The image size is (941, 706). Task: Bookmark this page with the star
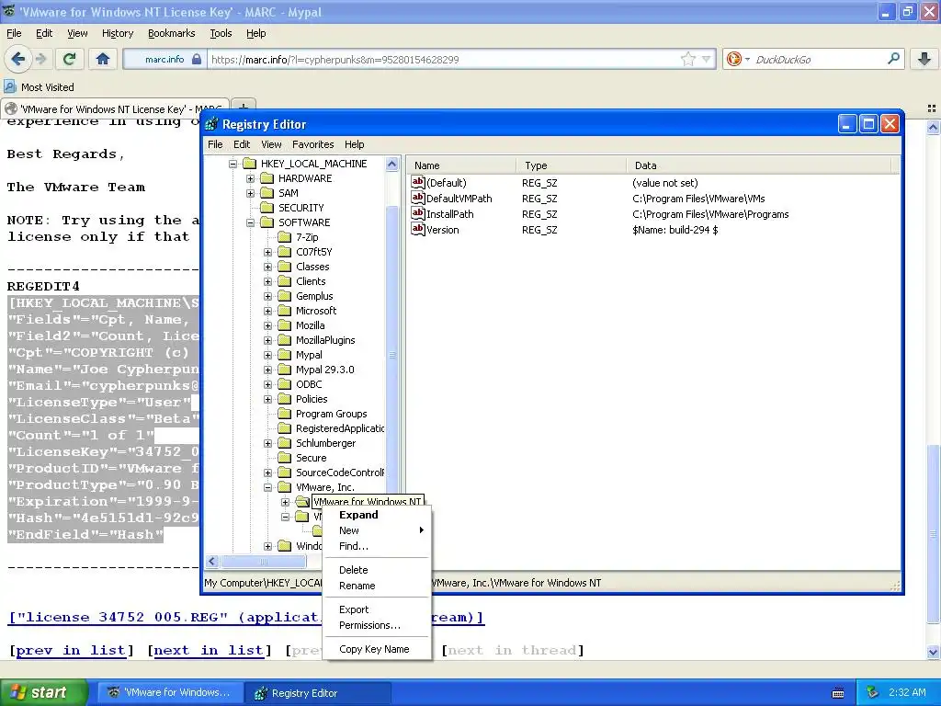(687, 59)
